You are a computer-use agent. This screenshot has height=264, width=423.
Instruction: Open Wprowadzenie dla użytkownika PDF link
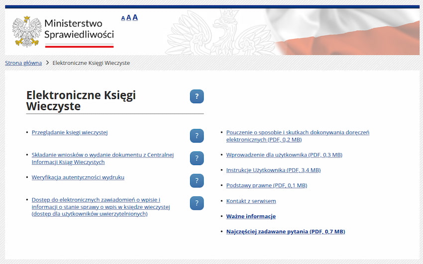click(x=284, y=155)
